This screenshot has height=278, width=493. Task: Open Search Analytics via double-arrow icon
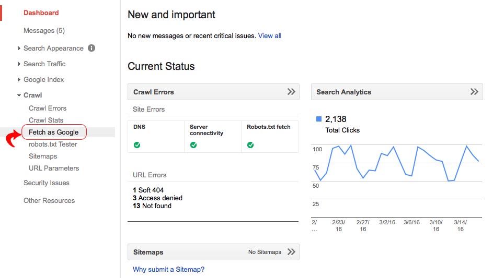pyautogui.click(x=474, y=92)
